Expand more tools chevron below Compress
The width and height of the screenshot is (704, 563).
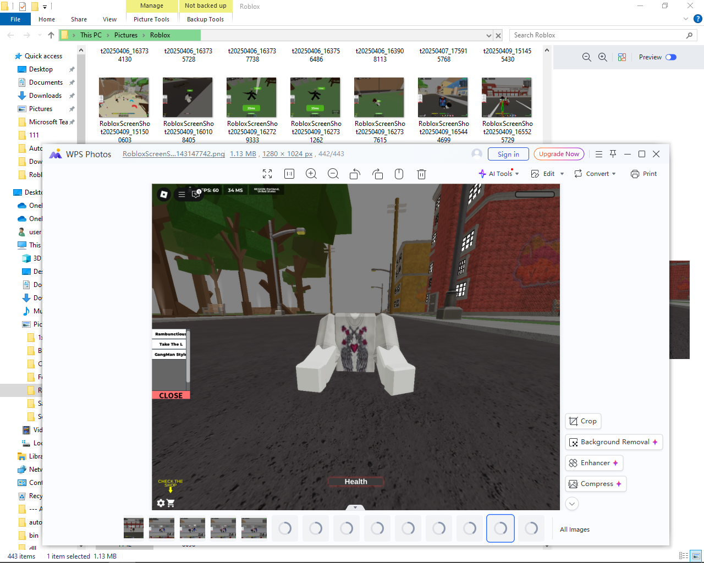tap(572, 504)
